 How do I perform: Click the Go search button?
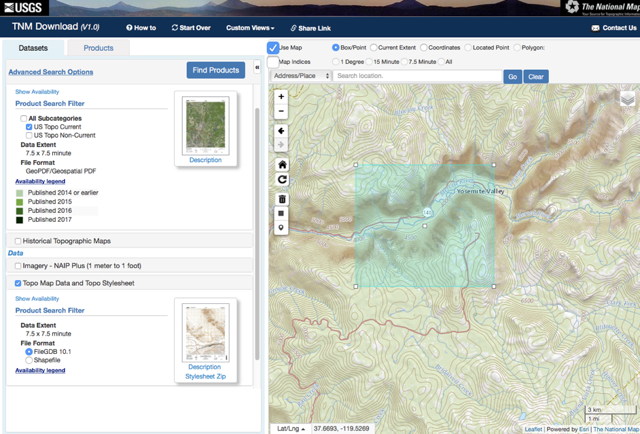(513, 77)
